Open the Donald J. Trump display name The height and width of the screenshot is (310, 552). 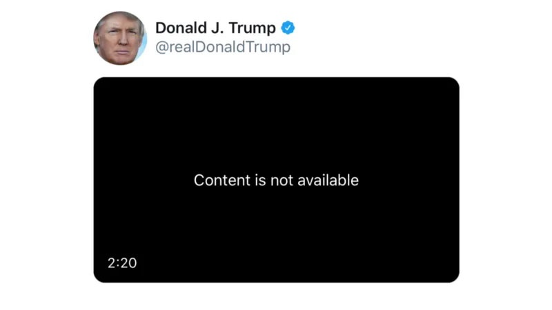click(x=215, y=28)
